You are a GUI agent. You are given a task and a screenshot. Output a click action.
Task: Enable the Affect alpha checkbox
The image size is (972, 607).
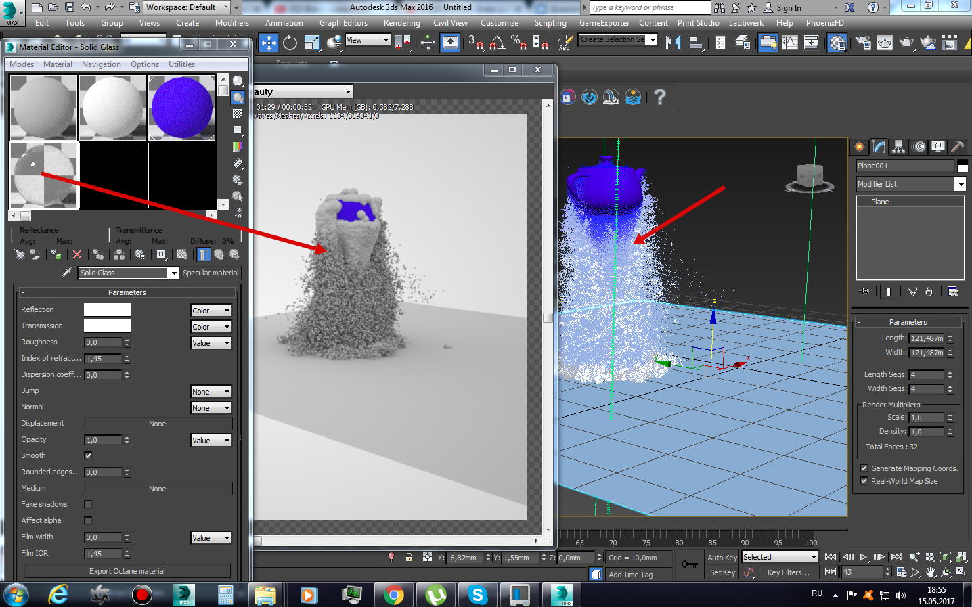[x=88, y=520]
